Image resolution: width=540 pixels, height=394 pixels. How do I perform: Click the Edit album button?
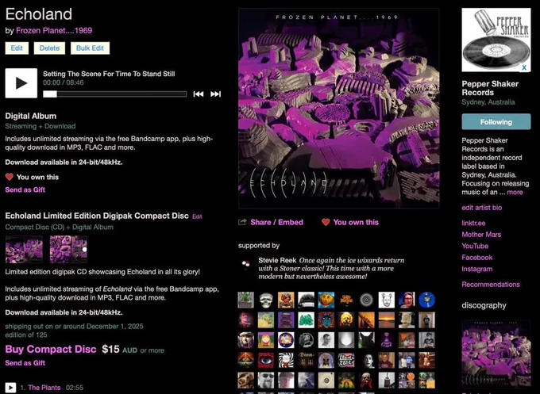pyautogui.click(x=17, y=48)
